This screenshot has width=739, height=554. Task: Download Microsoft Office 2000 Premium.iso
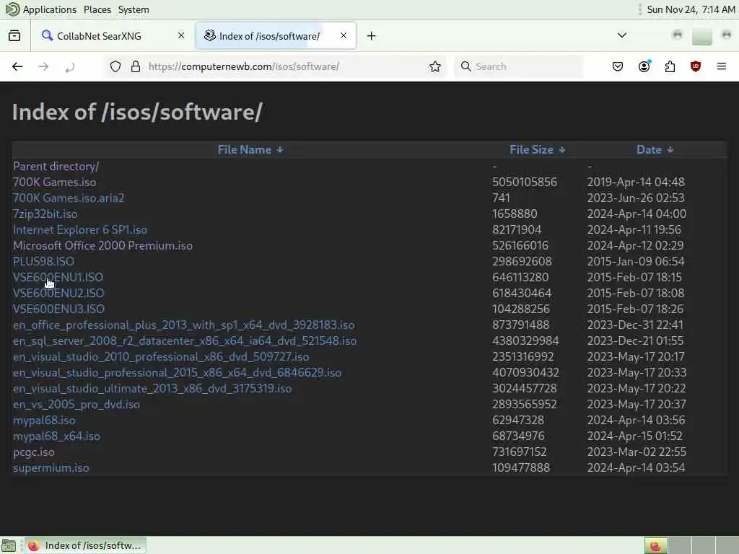click(102, 245)
